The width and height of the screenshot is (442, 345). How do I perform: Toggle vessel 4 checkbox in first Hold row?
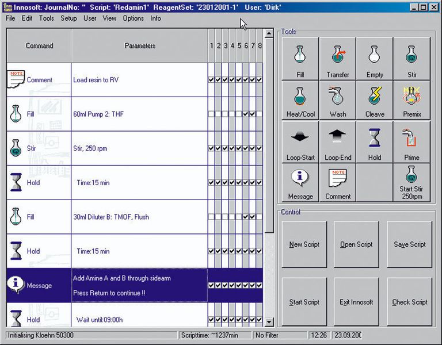tap(232, 182)
